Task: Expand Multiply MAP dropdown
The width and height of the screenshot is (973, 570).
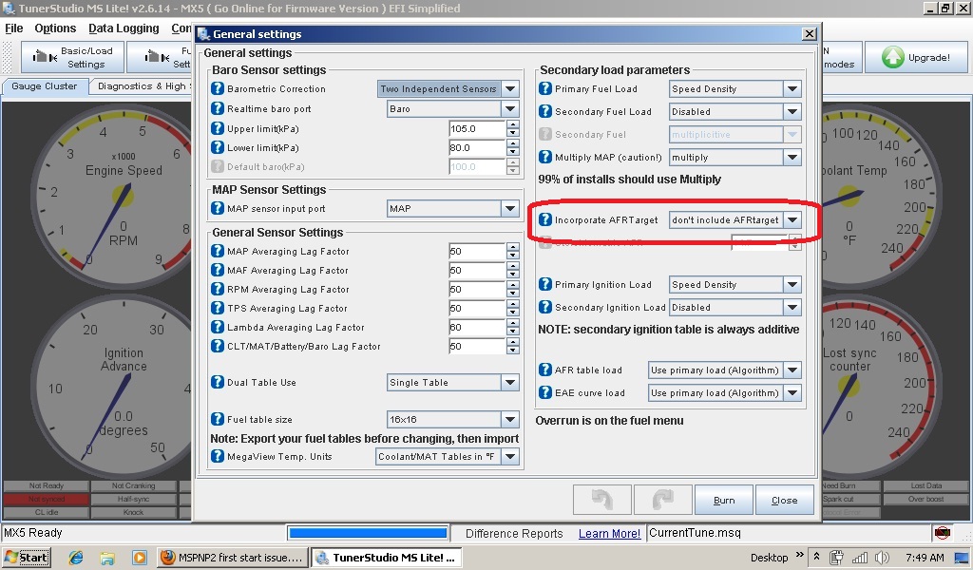Action: point(792,158)
